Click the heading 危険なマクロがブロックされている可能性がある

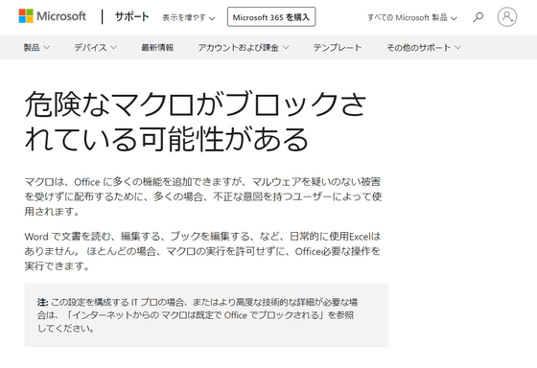point(196,121)
